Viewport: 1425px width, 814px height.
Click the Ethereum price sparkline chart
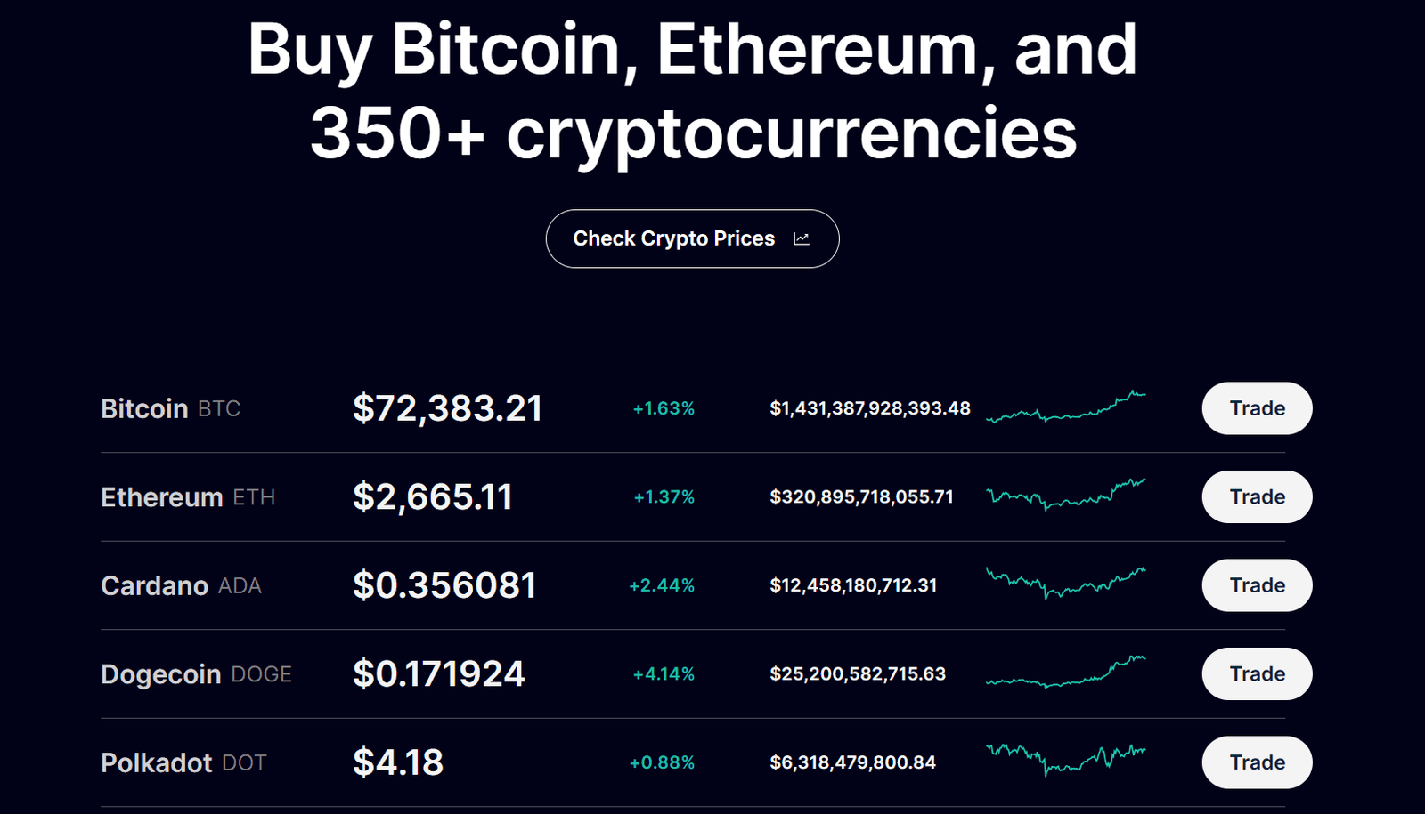(1066, 496)
